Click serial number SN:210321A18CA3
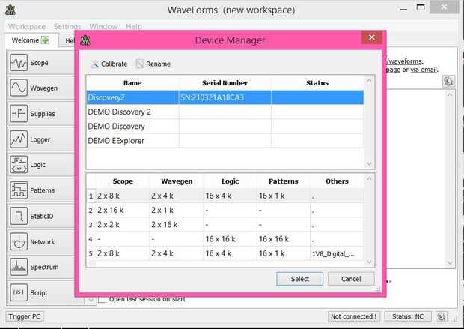Screen dimensions: 464x329 point(213,97)
